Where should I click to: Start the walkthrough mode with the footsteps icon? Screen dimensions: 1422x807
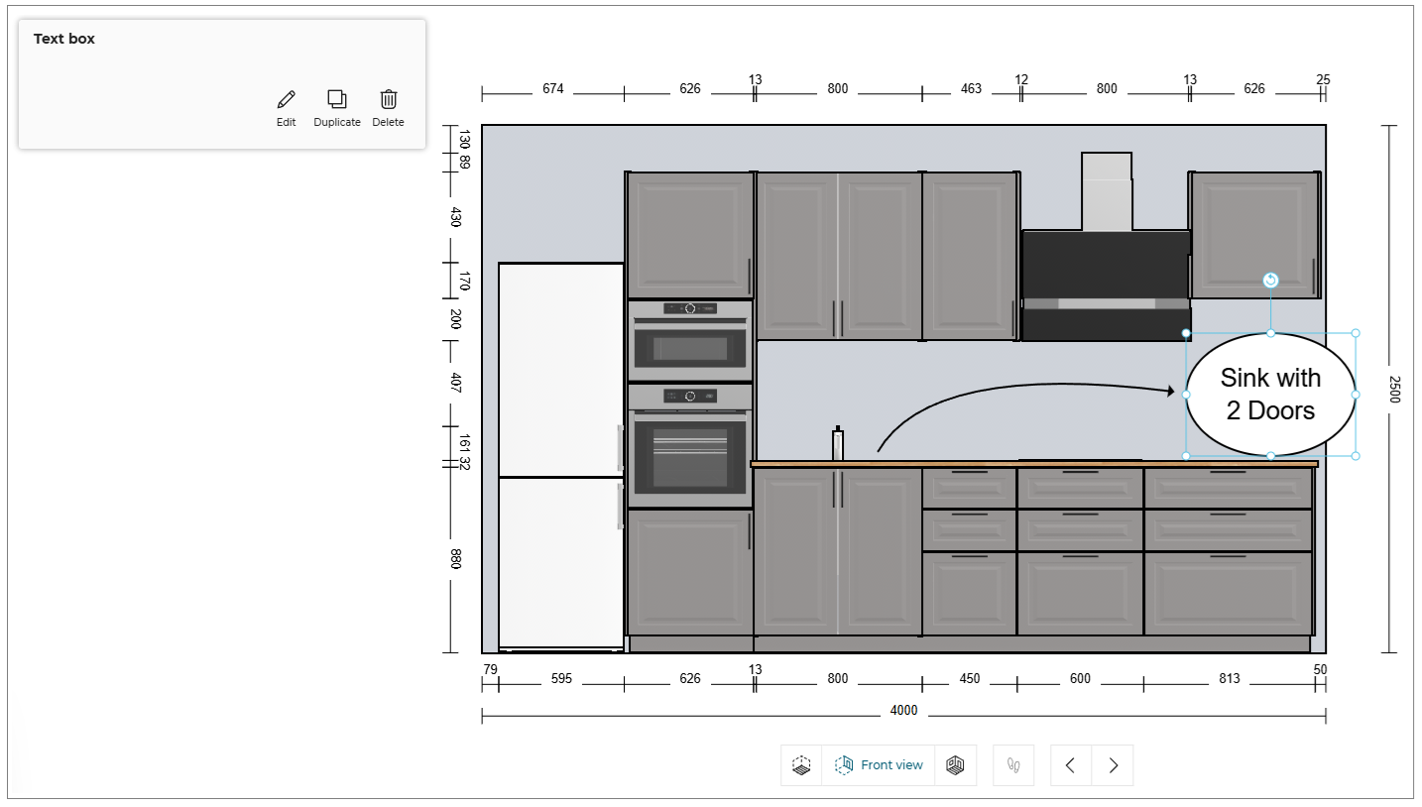coord(1012,764)
